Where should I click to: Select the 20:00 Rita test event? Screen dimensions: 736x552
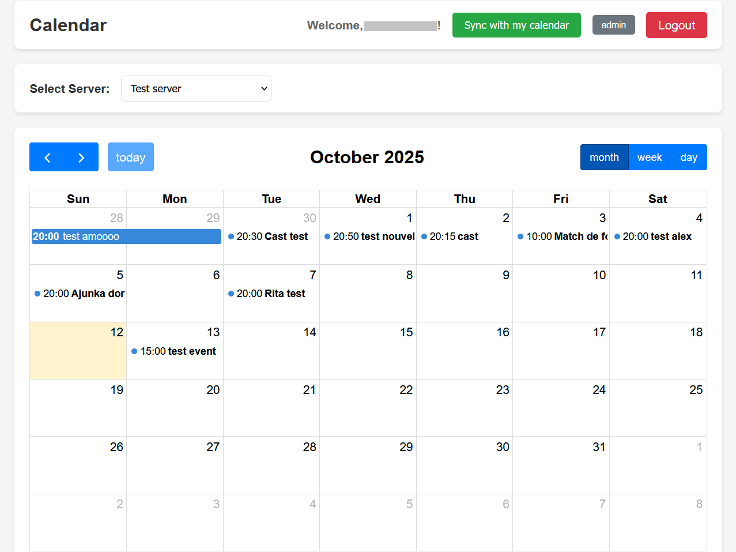[270, 294]
